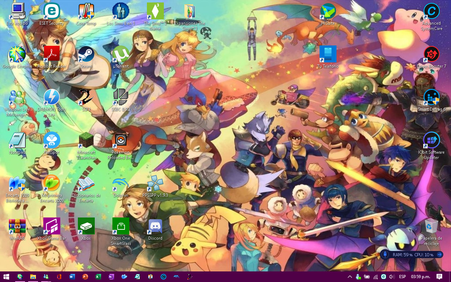
Task: Open File Explorer on the taskbar
Action: point(33,277)
